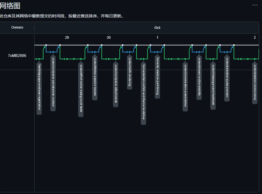Viewport: 262px width, 194px height.
Task: Click the date label 1
Action: point(157,38)
